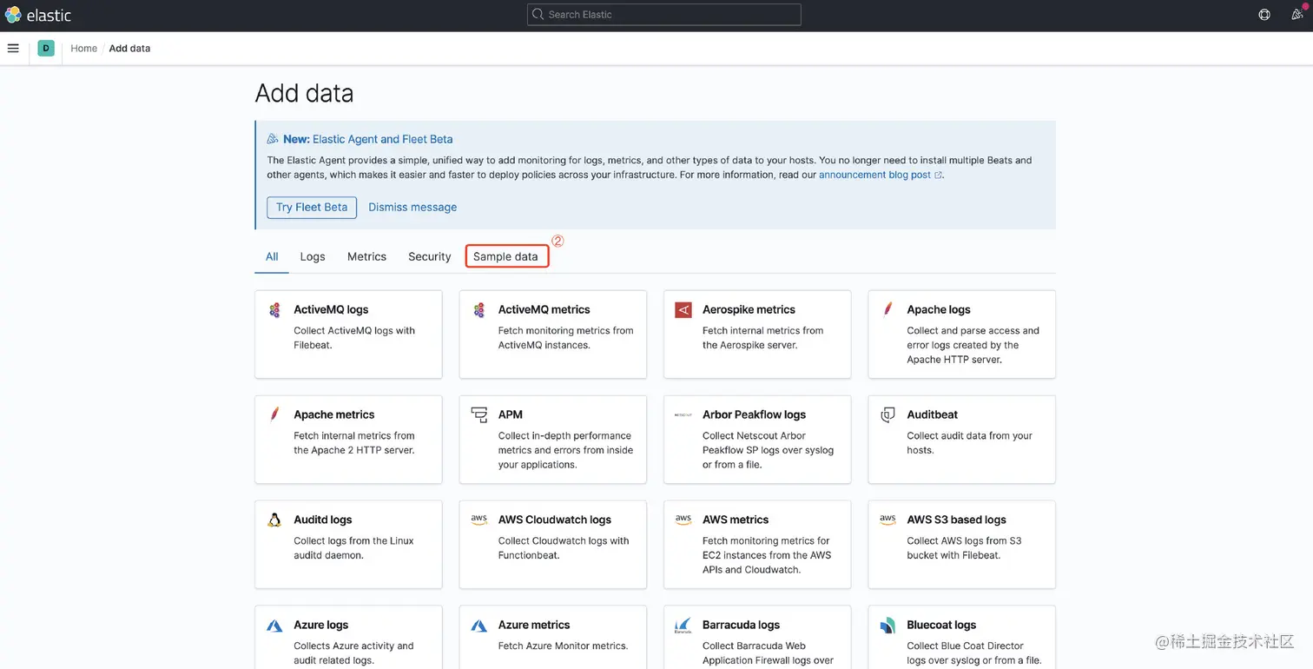The height and width of the screenshot is (669, 1313).
Task: Open the ActiveMQ metrics card title
Action: point(544,309)
